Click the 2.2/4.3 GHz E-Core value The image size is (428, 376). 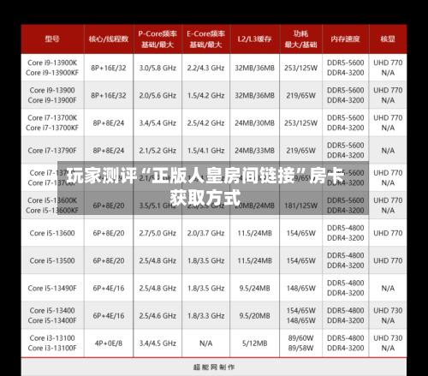tap(205, 68)
